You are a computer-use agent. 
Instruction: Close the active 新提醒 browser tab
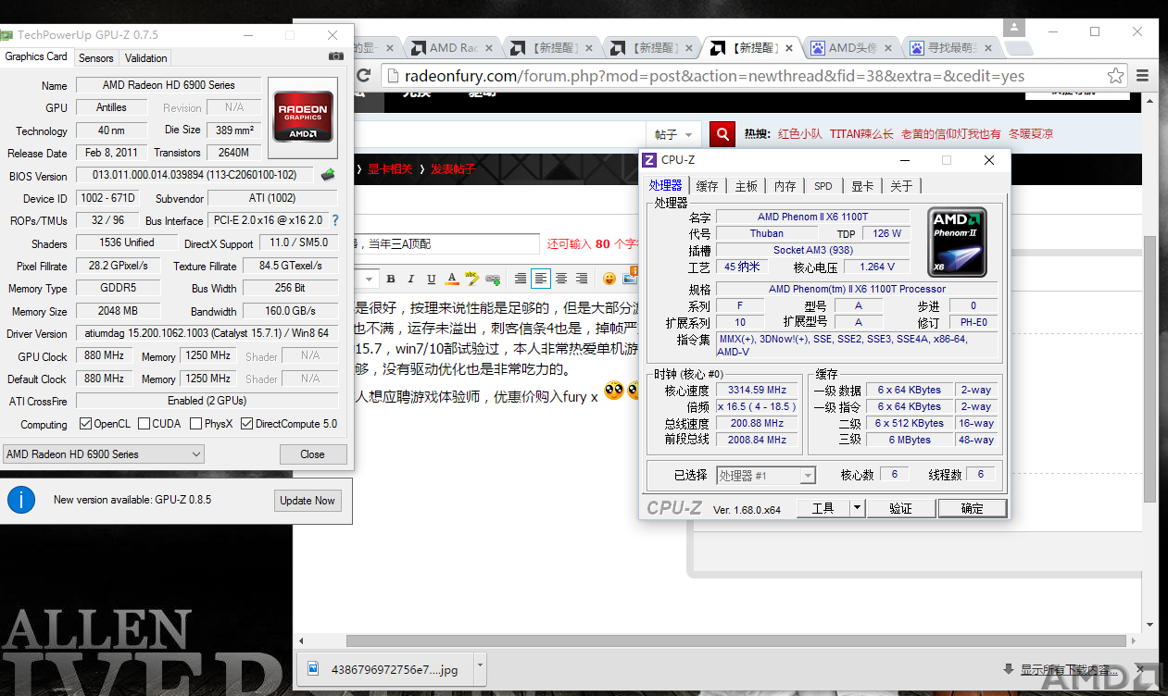pos(789,48)
